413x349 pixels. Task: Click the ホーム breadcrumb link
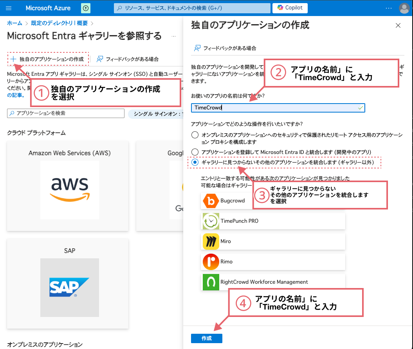coord(14,23)
